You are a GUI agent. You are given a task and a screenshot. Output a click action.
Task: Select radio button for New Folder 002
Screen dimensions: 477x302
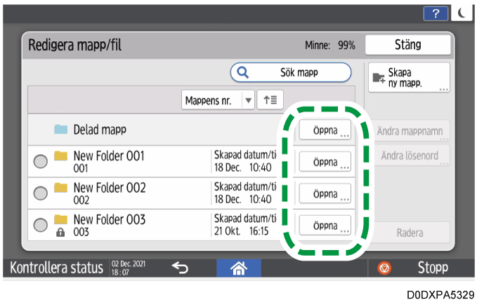(x=41, y=193)
